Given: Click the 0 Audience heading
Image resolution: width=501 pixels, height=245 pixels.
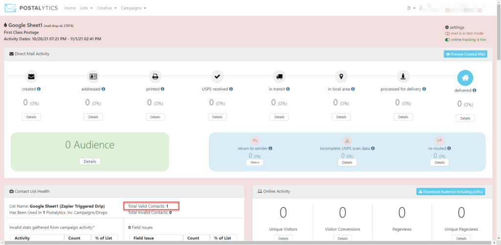Looking at the screenshot, I should [90, 145].
